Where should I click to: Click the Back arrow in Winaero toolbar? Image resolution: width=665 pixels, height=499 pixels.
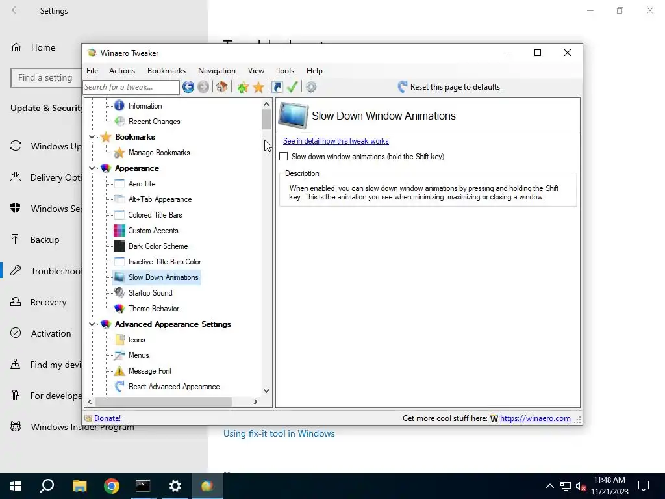pos(188,87)
